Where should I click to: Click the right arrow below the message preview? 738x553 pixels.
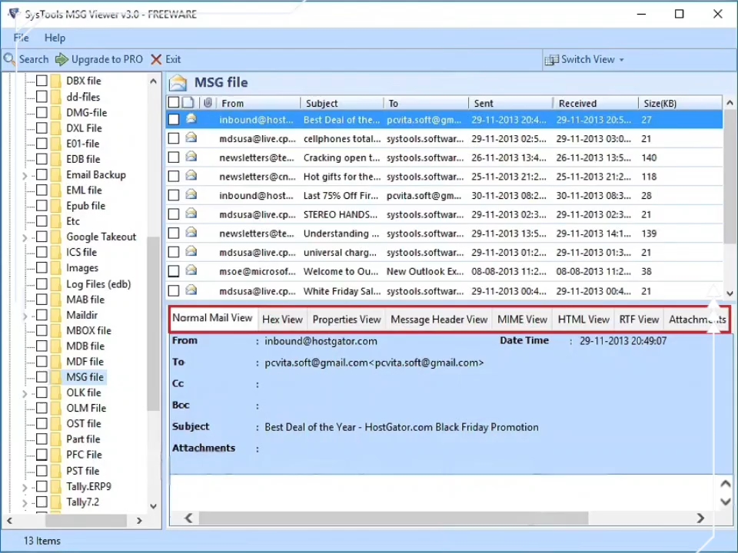click(x=700, y=518)
